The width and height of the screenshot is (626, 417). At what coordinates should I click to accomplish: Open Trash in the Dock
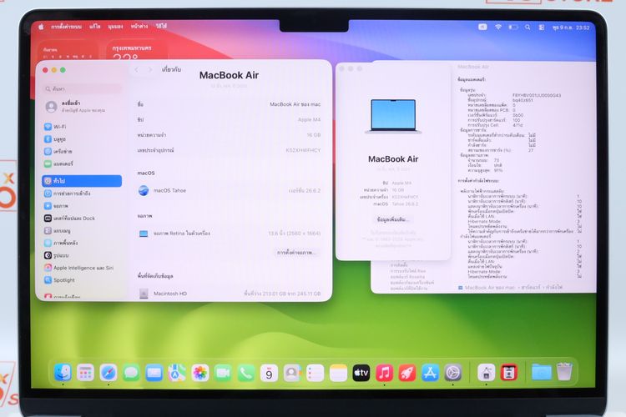[564, 372]
